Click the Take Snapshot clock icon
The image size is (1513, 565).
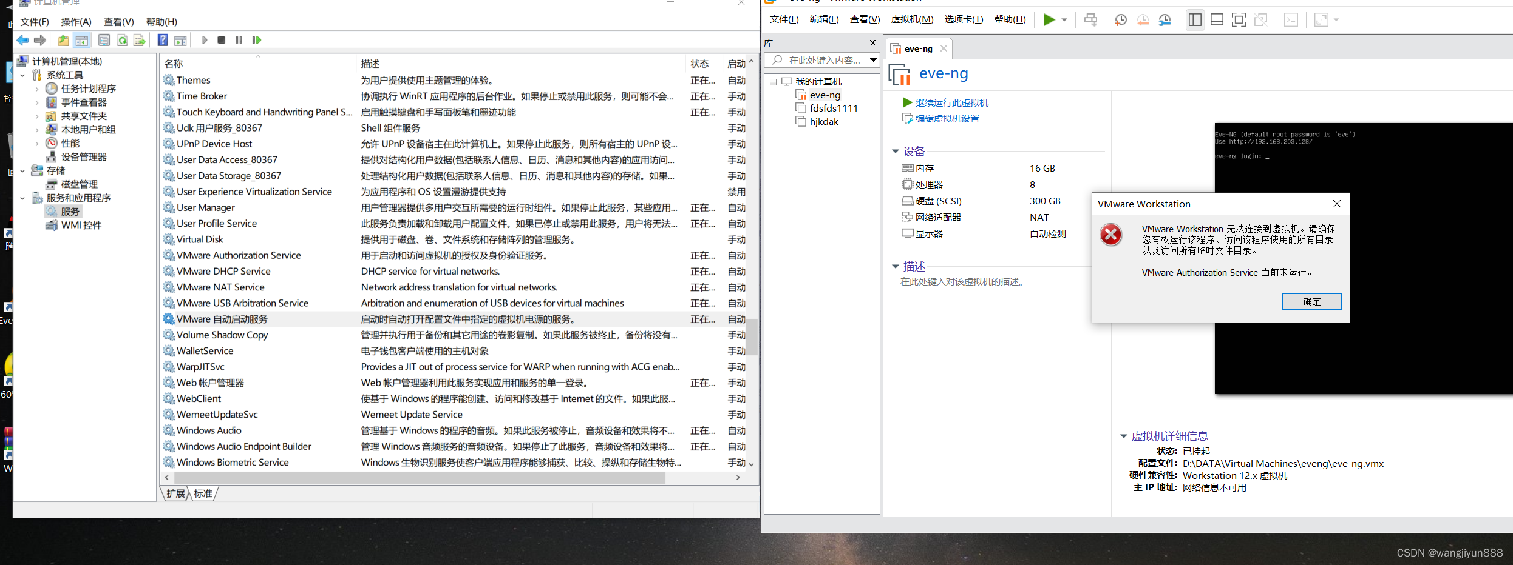[1121, 19]
